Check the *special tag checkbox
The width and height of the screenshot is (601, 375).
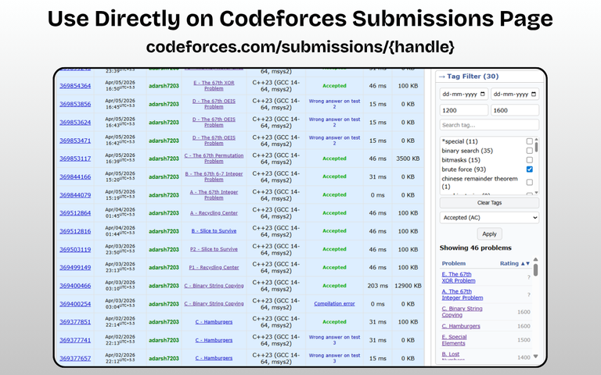click(x=530, y=141)
